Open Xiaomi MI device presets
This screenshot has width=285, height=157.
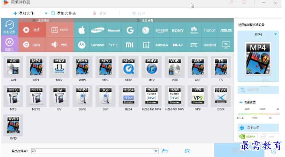[x=130, y=45]
